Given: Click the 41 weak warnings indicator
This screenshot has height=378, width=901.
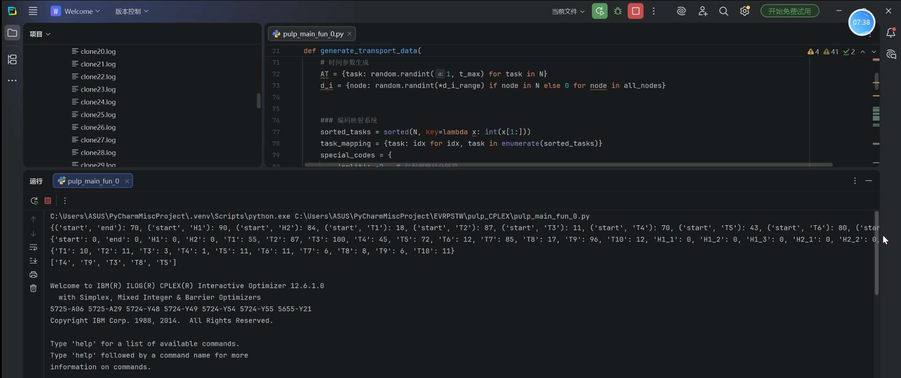Looking at the screenshot, I should [x=831, y=52].
